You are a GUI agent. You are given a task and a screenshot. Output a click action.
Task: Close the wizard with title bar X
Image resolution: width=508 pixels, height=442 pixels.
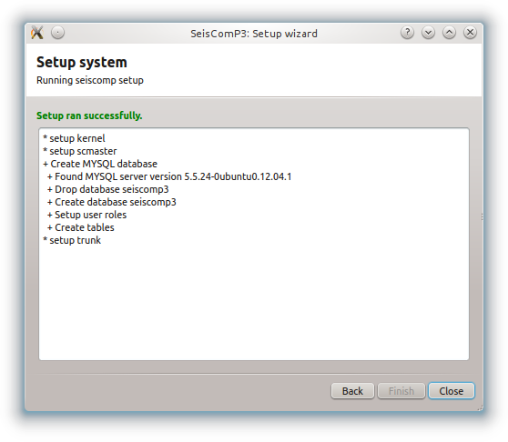pyautogui.click(x=470, y=33)
